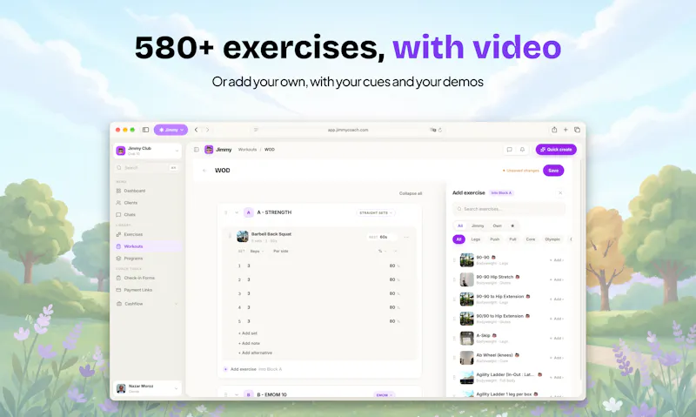The image size is (696, 417).
Task: Show the browser tab overview icon
Action: tap(577, 130)
